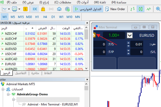The width and height of the screenshot is (161, 107).
Task: Select the NZDCHF row in Market Watch
Action: 42,34
